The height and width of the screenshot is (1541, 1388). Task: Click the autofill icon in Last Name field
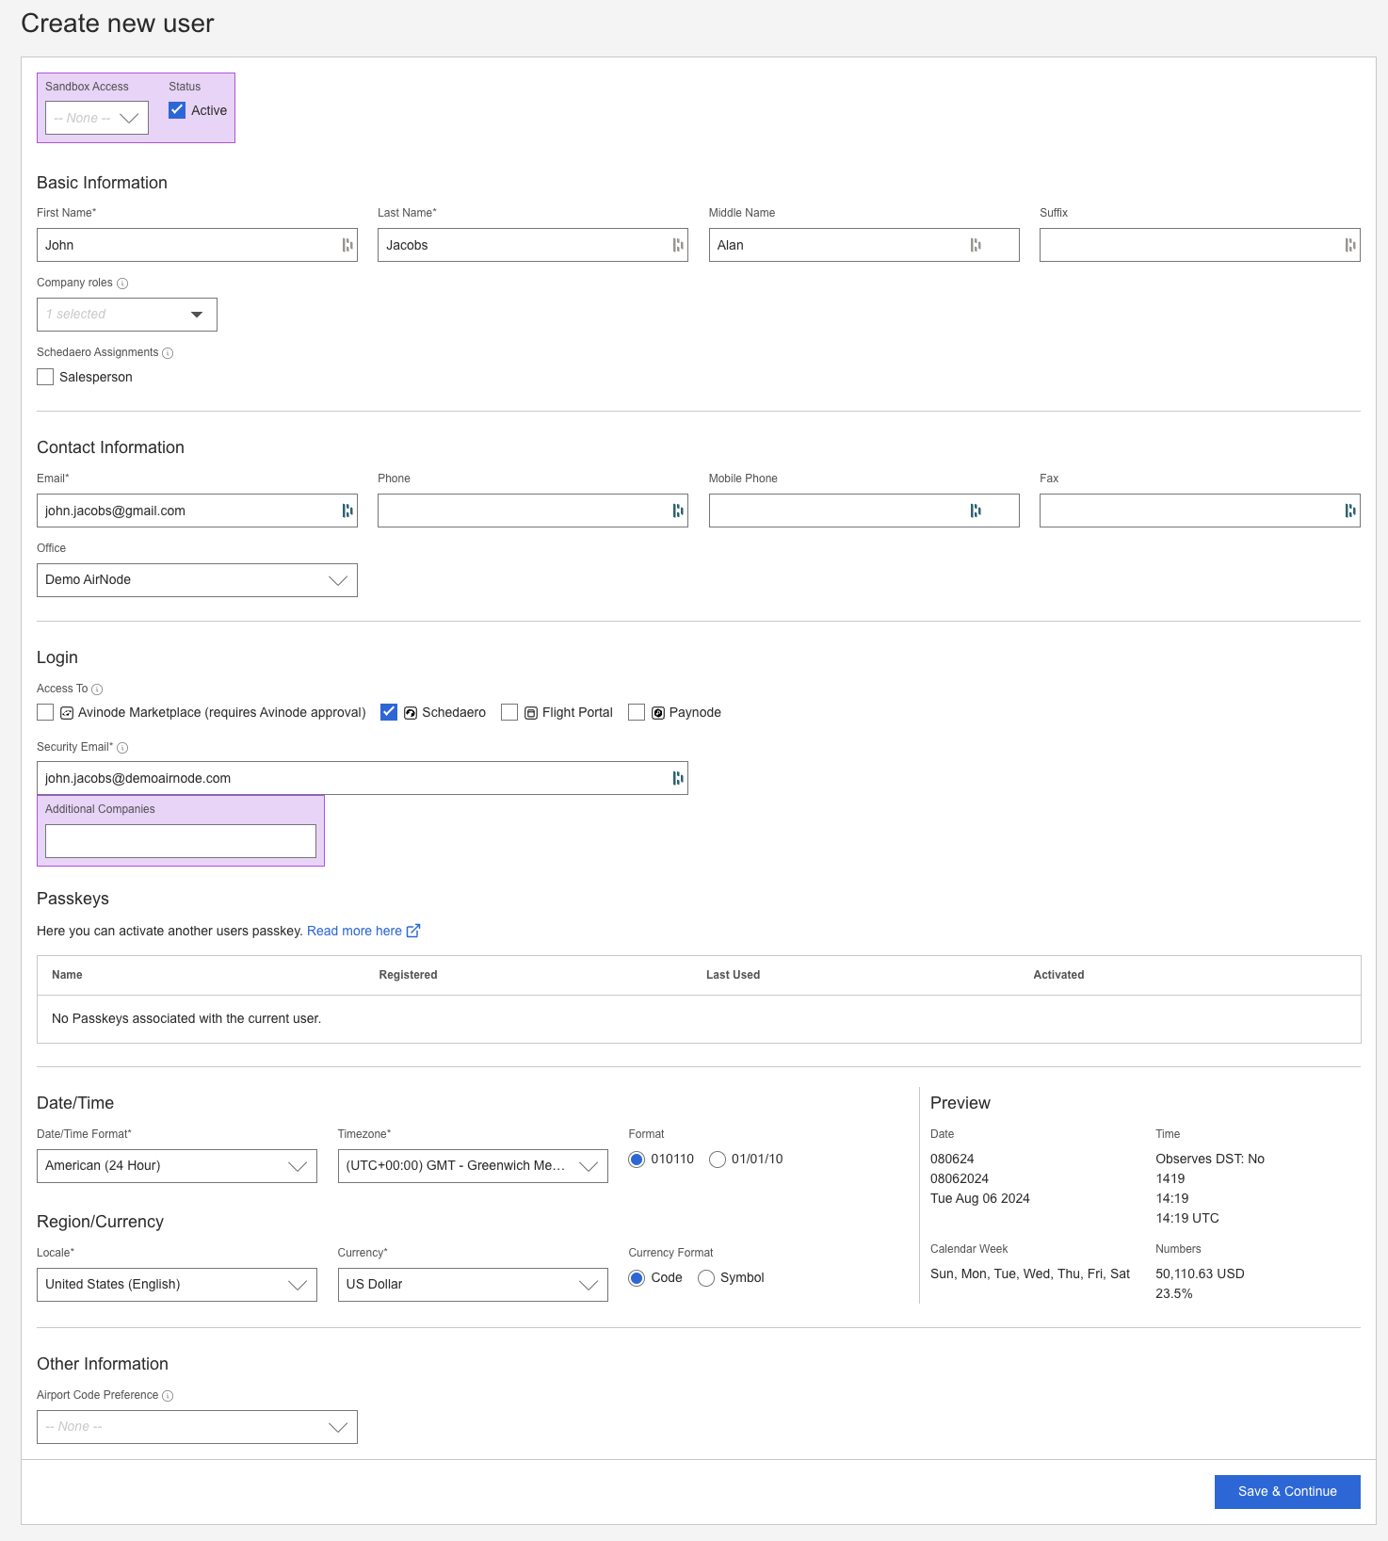click(x=678, y=245)
